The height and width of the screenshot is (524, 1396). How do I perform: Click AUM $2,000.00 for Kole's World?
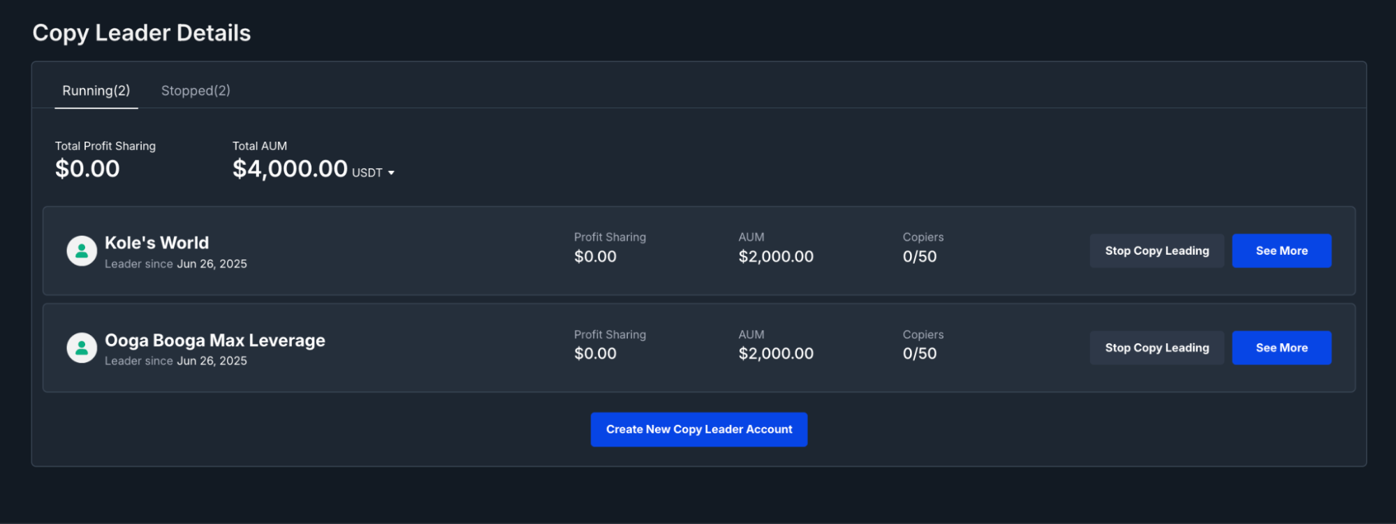pyautogui.click(x=775, y=256)
